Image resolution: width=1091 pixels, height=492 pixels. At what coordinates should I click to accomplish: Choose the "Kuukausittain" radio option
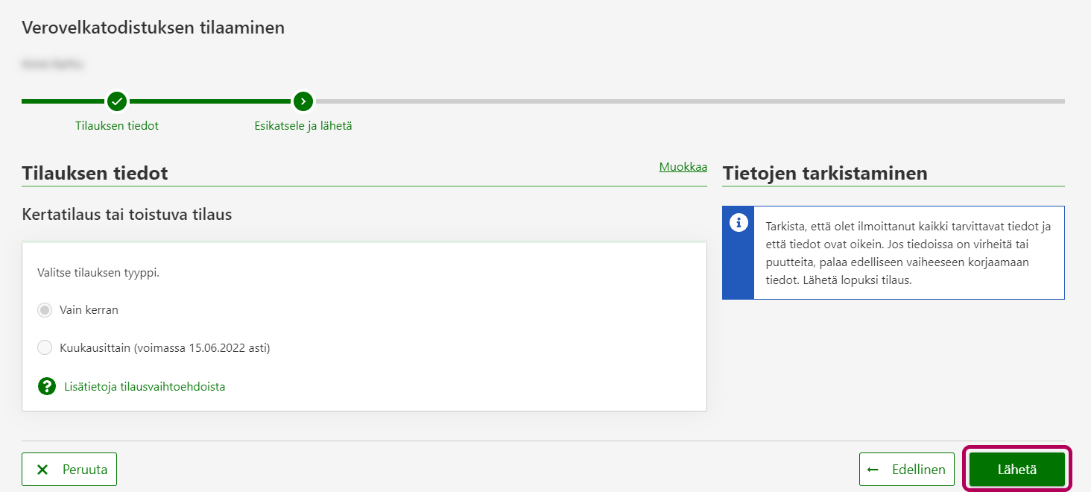pos(45,347)
